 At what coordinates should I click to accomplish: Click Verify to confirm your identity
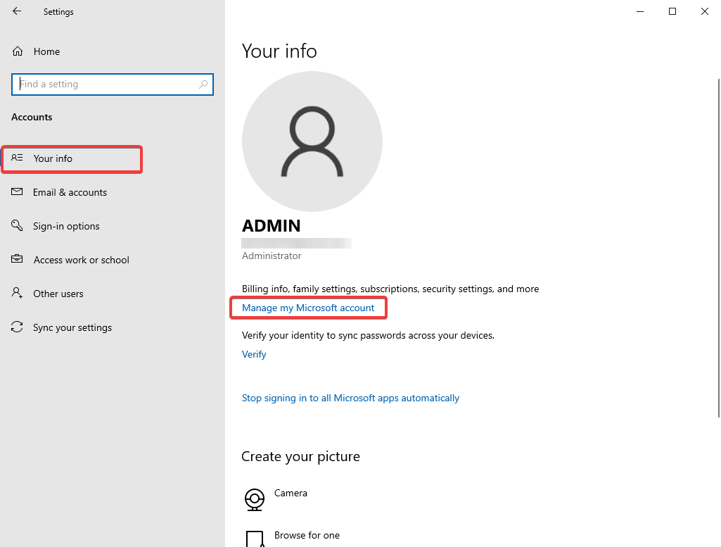point(254,354)
